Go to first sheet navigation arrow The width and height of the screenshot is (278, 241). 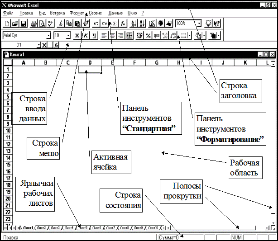point(6,228)
